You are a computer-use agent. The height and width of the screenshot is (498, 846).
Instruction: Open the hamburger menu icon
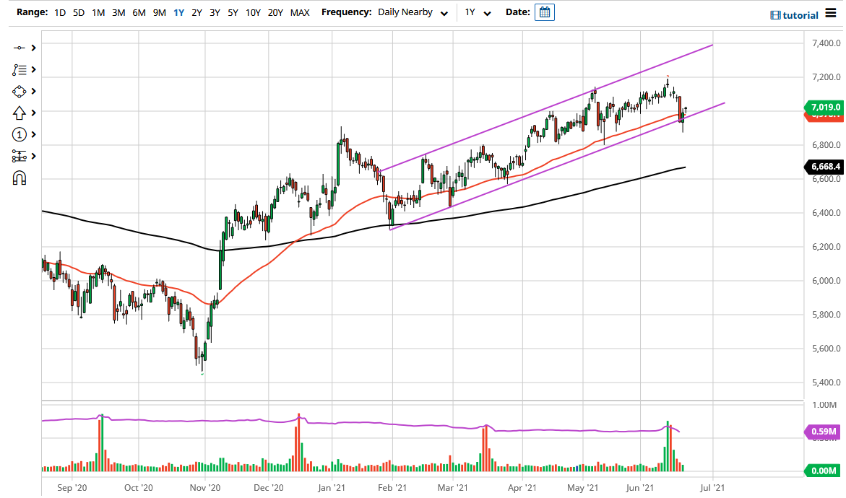pyautogui.click(x=831, y=14)
